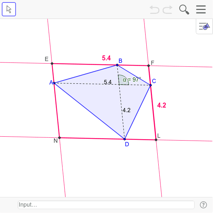Open the hamburger main menu
The height and width of the screenshot is (213, 213).
[201, 9]
